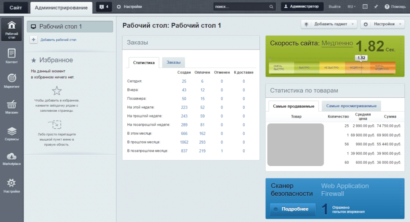
Task: Click the top bar Настройки item
Action: 129,6
